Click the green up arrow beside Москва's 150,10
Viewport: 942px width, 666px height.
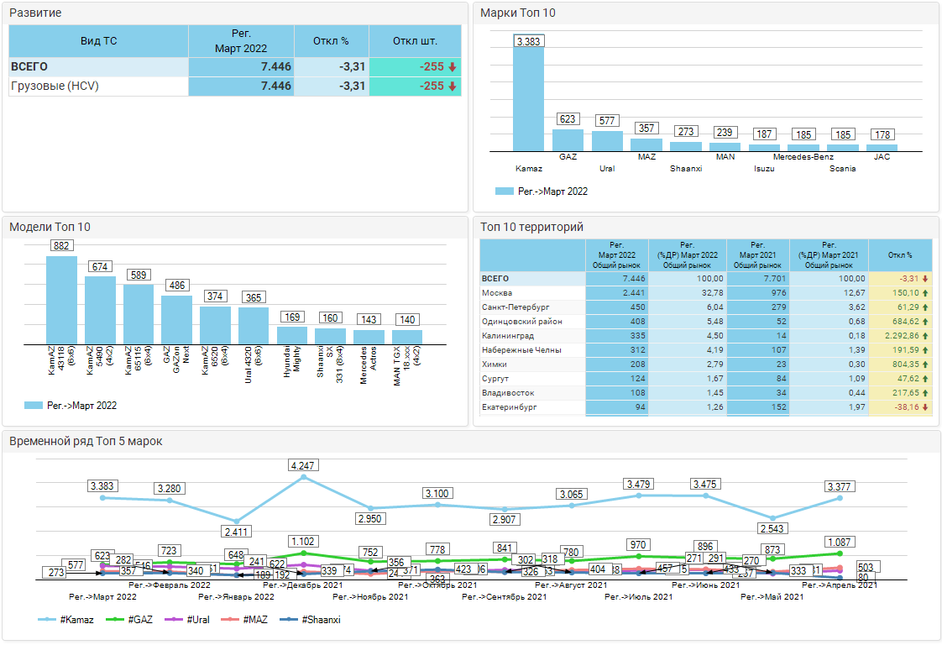pyautogui.click(x=924, y=292)
